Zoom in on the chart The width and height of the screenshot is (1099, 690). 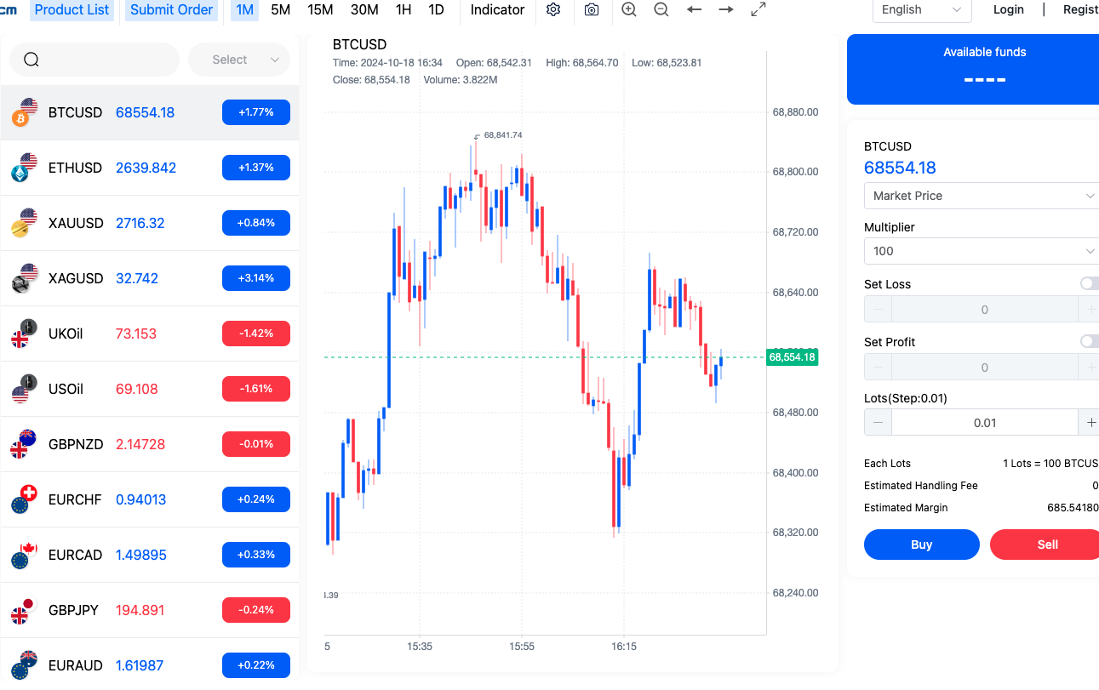coord(629,10)
